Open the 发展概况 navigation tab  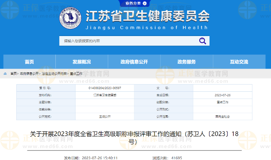pos(82,62)
